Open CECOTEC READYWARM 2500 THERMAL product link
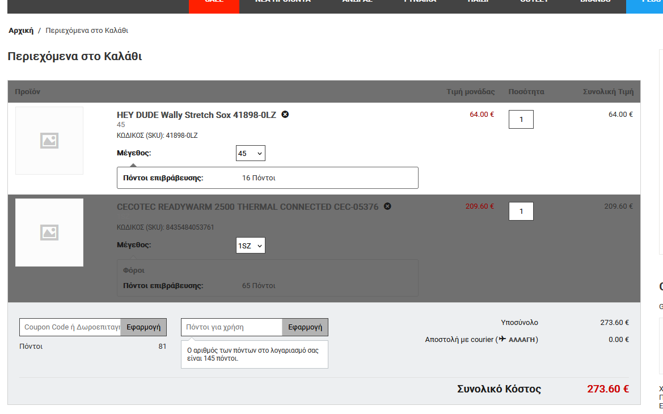The width and height of the screenshot is (663, 414). tap(247, 207)
